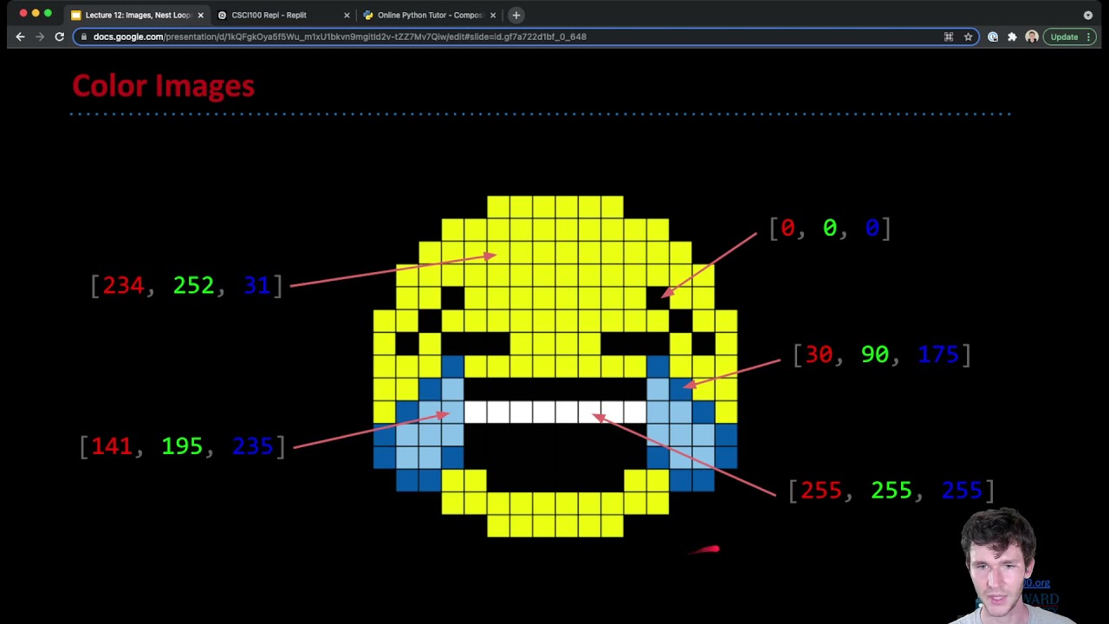The image size is (1109, 624).
Task: Open the Chrome profile avatar
Action: (x=1031, y=36)
